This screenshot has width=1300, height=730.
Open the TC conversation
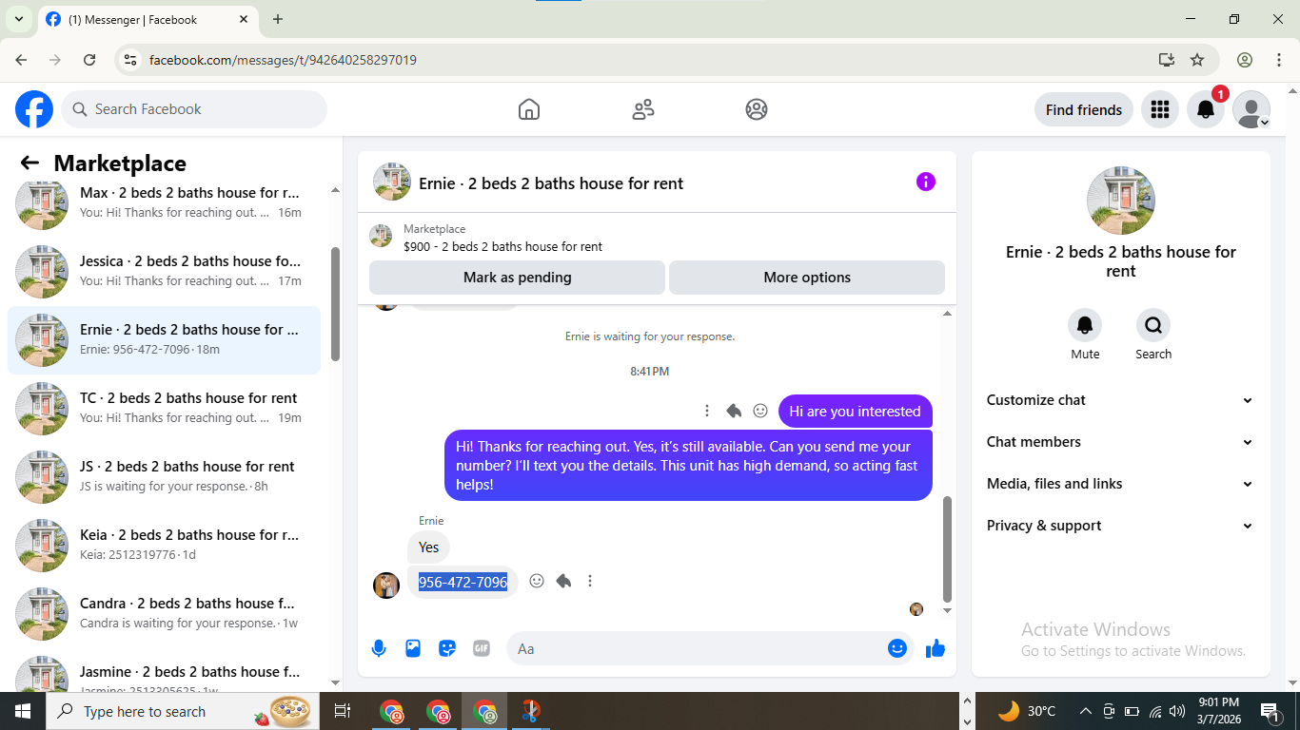pos(164,408)
